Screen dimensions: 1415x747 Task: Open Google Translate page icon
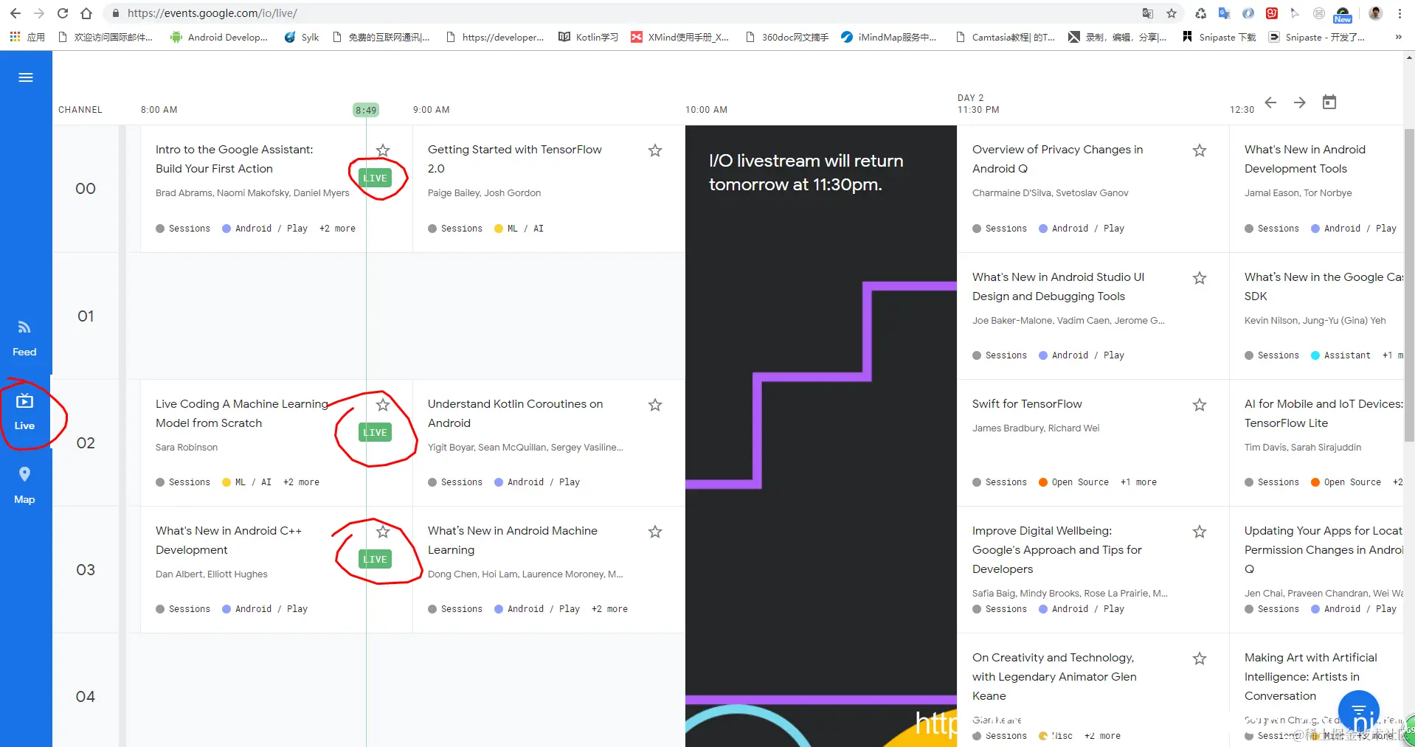pyautogui.click(x=1148, y=13)
